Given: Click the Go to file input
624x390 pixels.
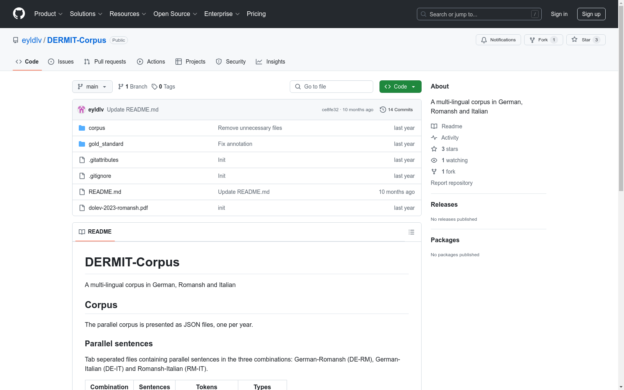Looking at the screenshot, I should (331, 87).
